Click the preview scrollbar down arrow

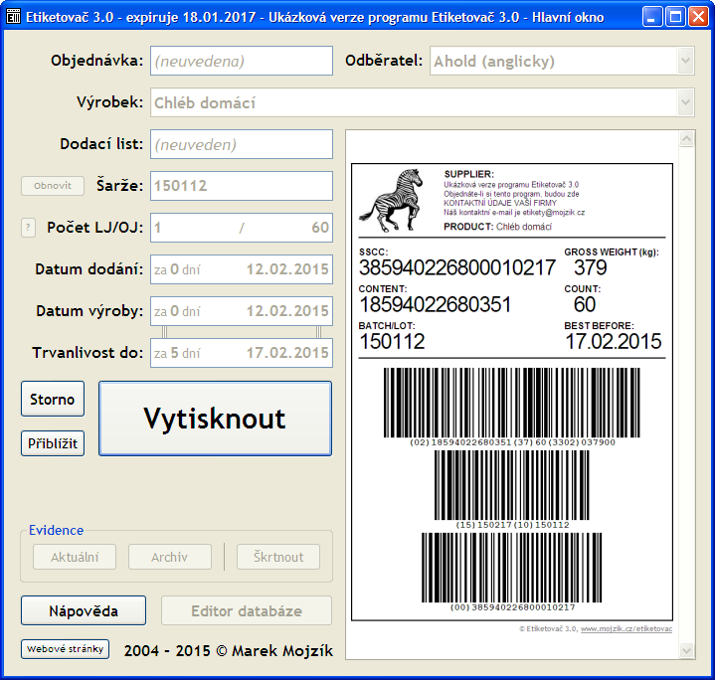[x=687, y=650]
